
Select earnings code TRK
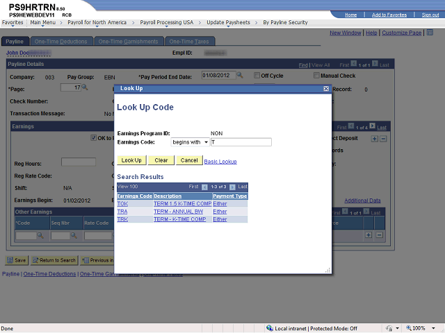tap(122, 219)
